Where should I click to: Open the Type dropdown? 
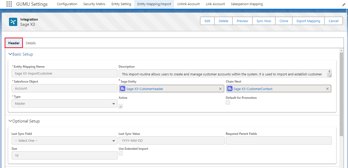click(x=64, y=104)
